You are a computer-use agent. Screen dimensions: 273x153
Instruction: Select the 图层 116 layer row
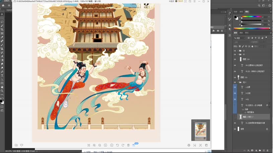point(252,59)
